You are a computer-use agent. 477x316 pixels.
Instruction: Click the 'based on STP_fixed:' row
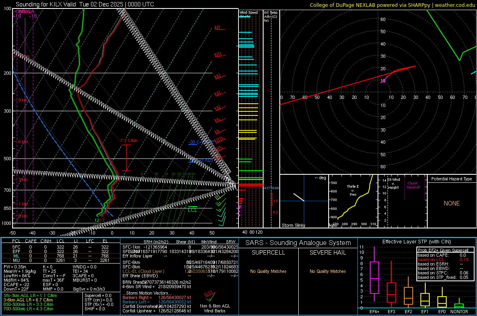[x=443, y=277]
